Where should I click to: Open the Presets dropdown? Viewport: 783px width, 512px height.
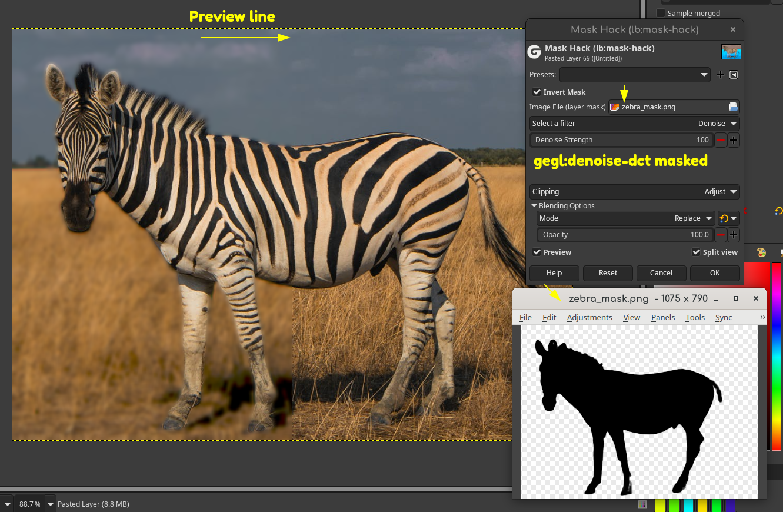635,75
